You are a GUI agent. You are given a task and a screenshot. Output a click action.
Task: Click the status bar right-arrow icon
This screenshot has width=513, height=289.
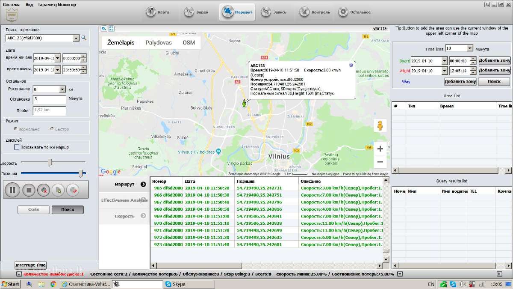[499, 274]
